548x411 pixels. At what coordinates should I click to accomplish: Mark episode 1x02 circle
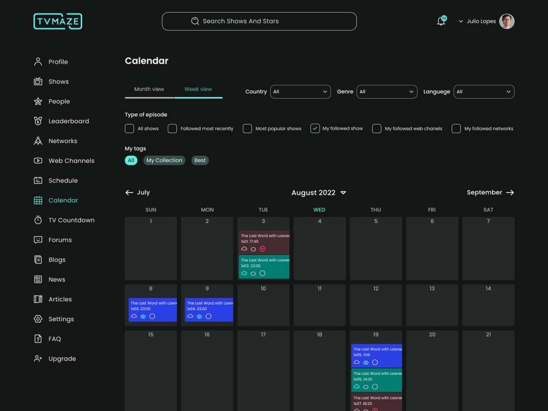point(262,273)
